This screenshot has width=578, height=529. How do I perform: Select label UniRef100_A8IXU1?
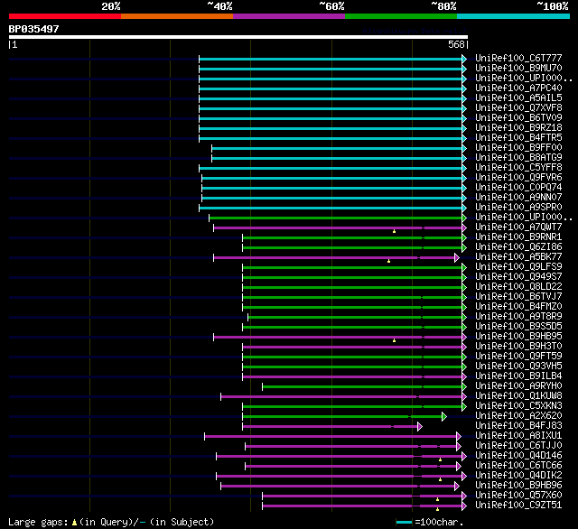[x=518, y=436]
